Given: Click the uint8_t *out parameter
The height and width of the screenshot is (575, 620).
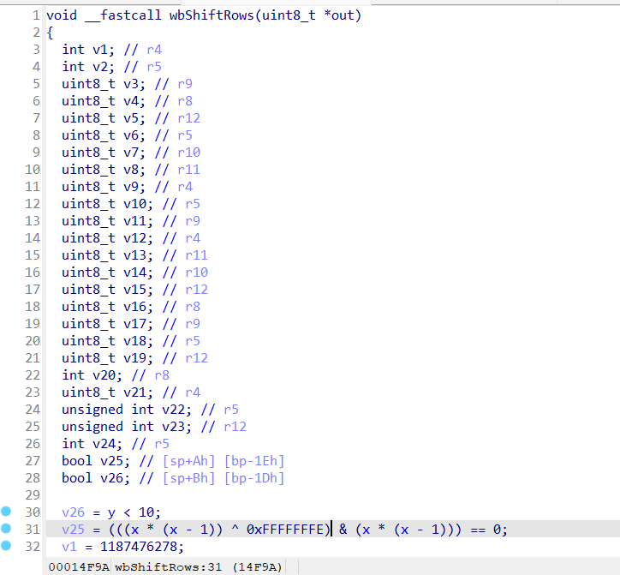Looking at the screenshot, I should (308, 15).
